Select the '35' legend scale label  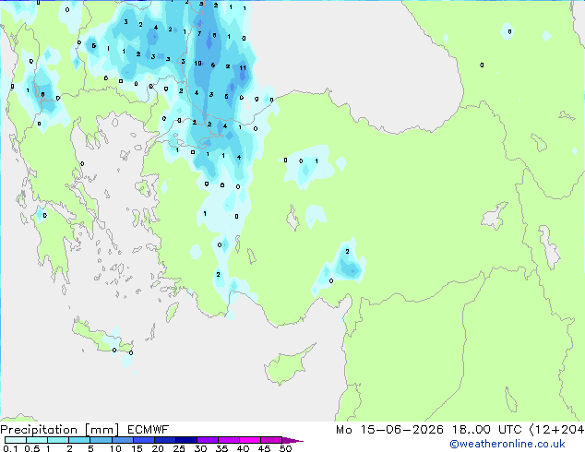(x=221, y=448)
